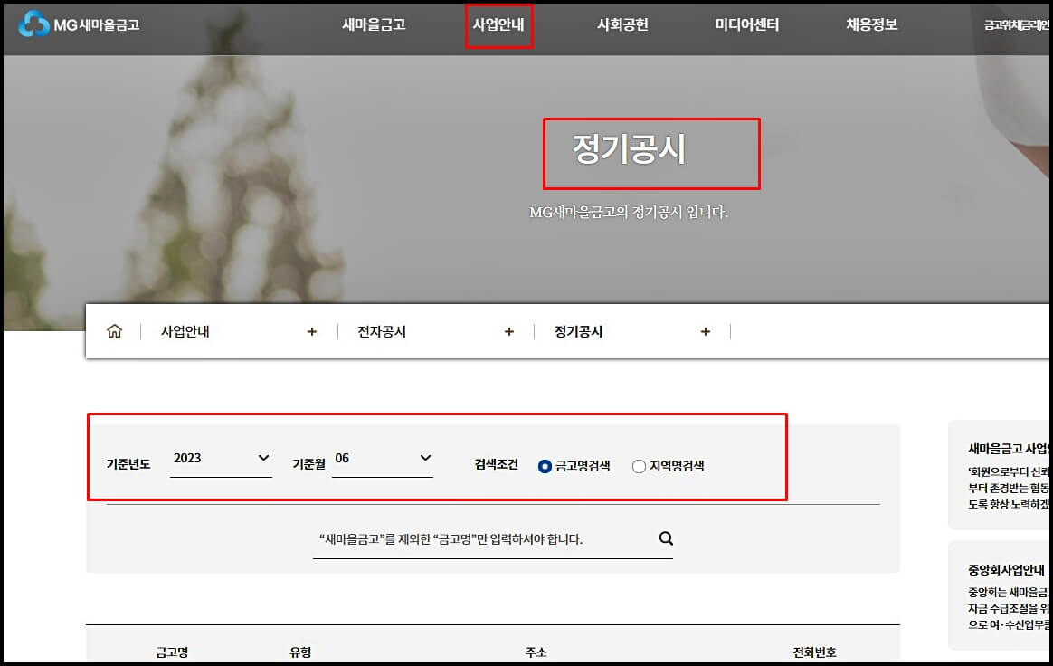Expand the 정기공시 breadcrumb plus
Screen dimensions: 1053x666
(x=705, y=332)
